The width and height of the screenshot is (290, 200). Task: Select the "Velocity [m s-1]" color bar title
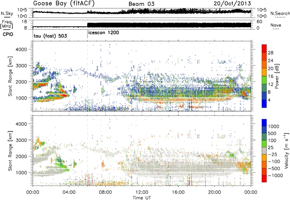point(286,151)
